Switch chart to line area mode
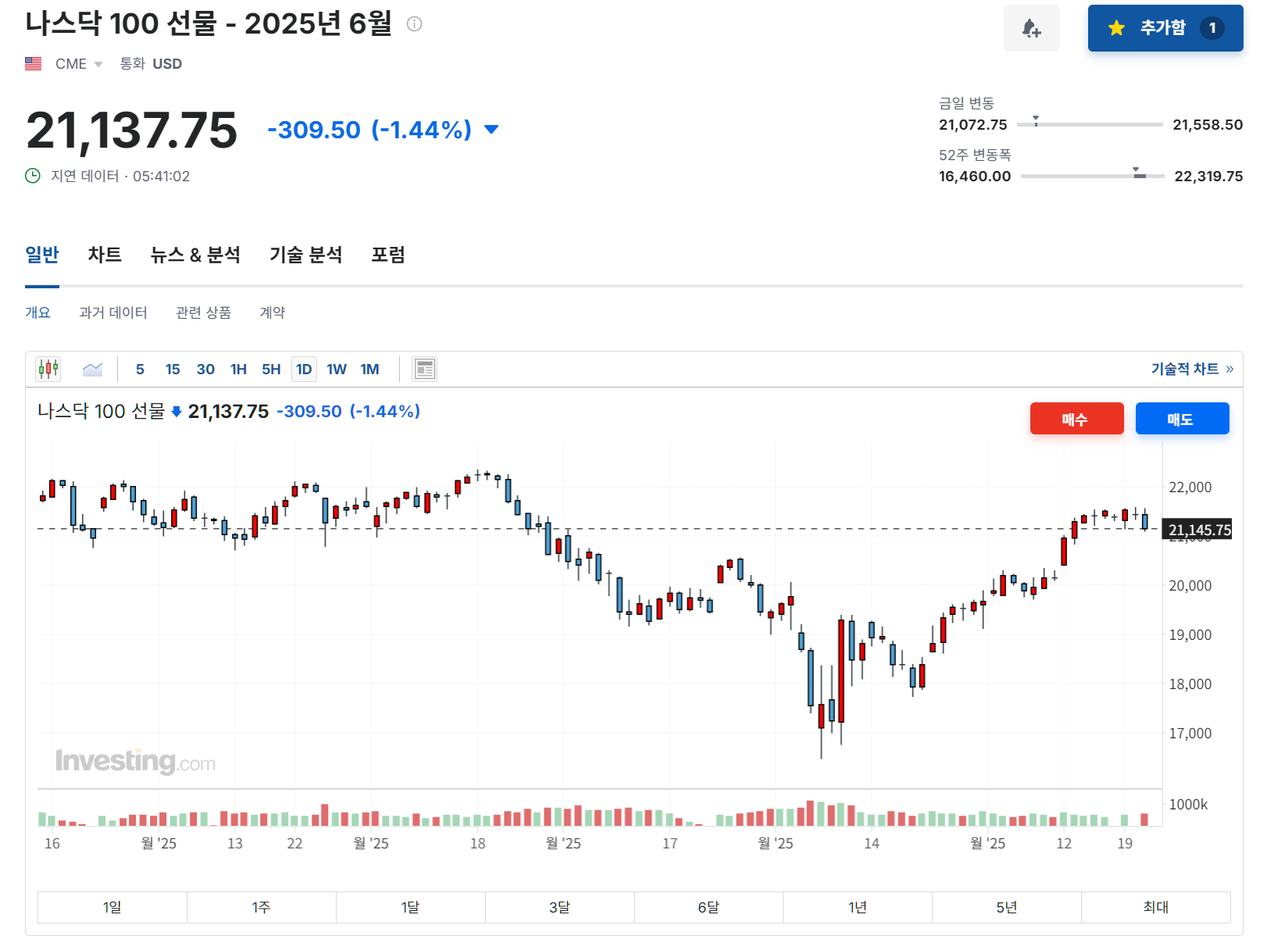Screen dimensions: 1267x943 point(92,369)
